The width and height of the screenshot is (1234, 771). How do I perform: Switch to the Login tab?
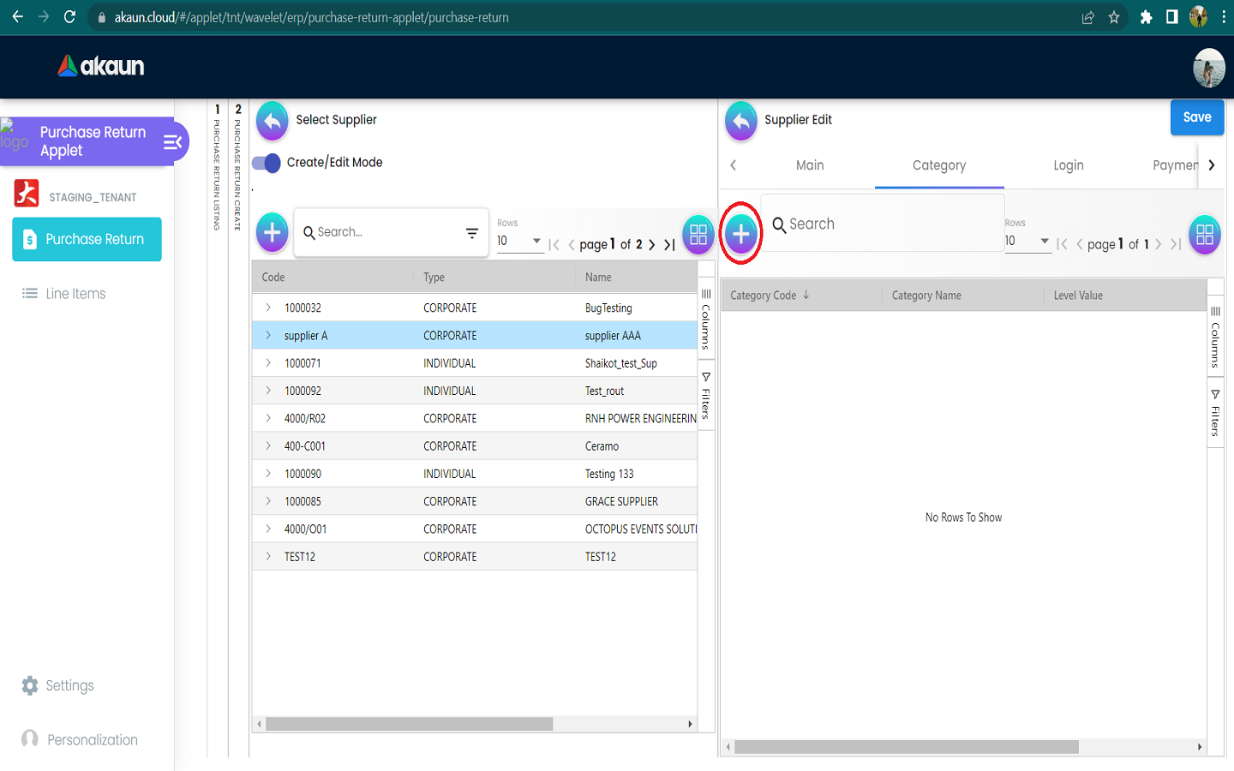click(x=1068, y=165)
